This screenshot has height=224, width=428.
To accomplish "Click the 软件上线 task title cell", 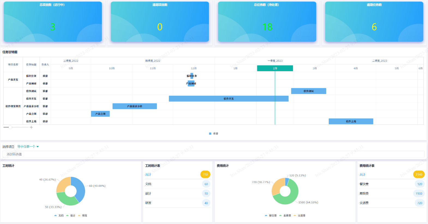I will 31,121.
